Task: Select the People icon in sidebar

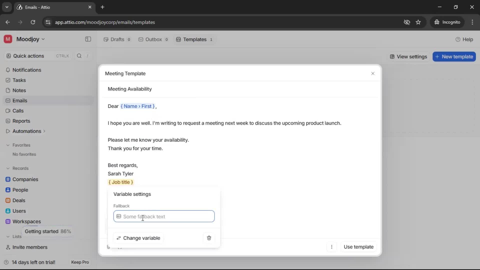Action: (8, 190)
